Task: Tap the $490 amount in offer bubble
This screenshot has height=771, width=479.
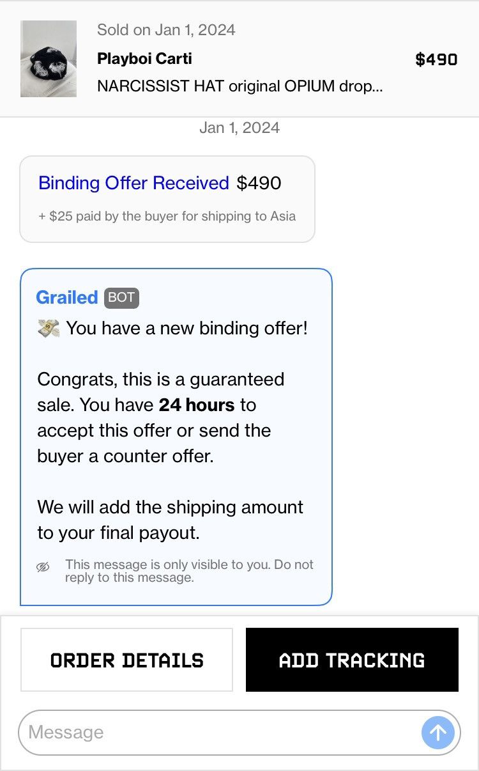Action: point(259,183)
